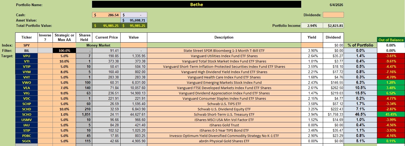Click USMV value 966.60
This screenshot has height=146, width=405.
[x=134, y=120]
